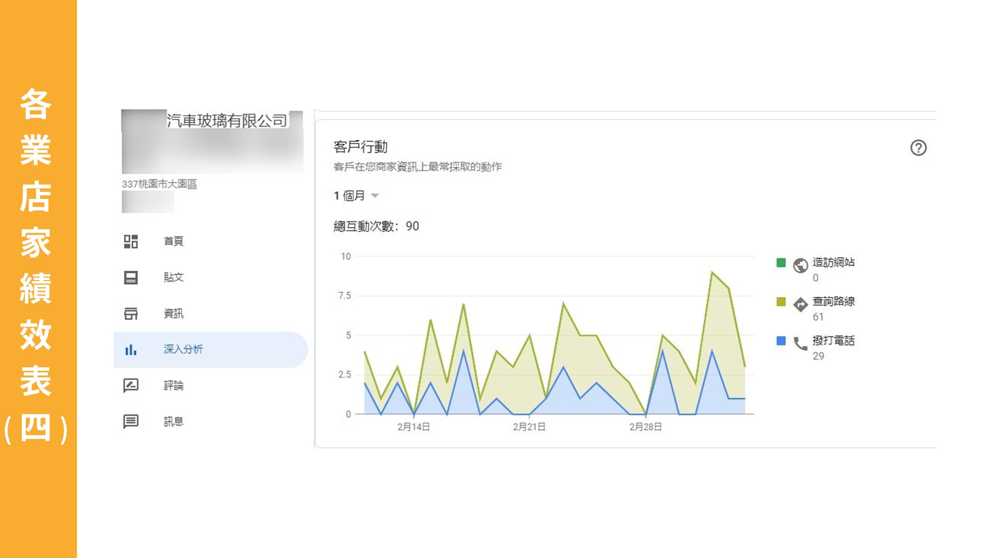Click the directions icon for 查詢路線
This screenshot has width=992, height=558.
(800, 304)
